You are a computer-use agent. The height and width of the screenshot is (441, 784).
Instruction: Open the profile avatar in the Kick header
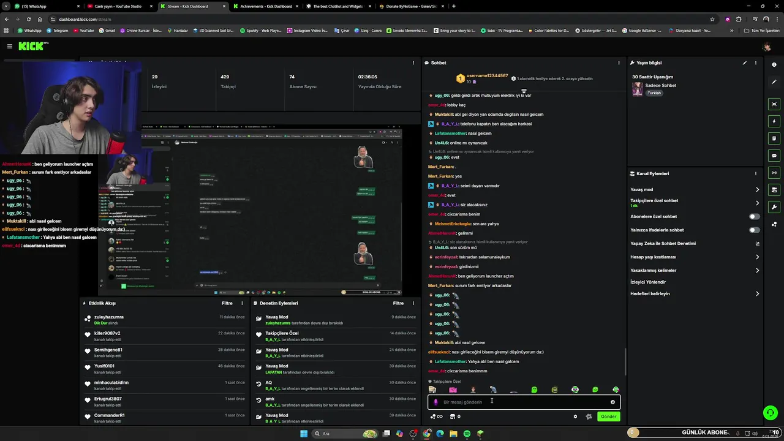tap(766, 47)
